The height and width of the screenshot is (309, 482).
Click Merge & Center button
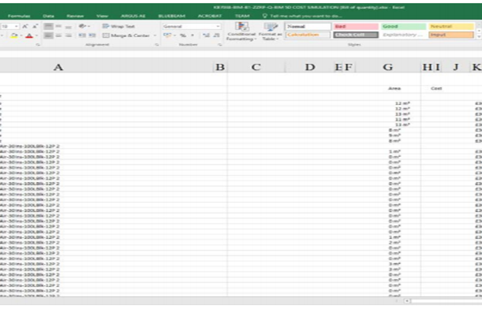(x=126, y=35)
